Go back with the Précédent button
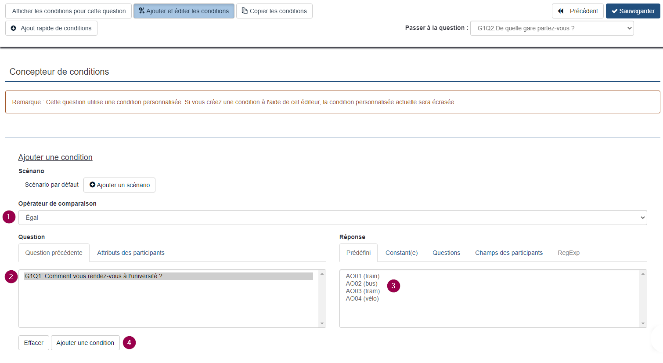 (x=577, y=11)
